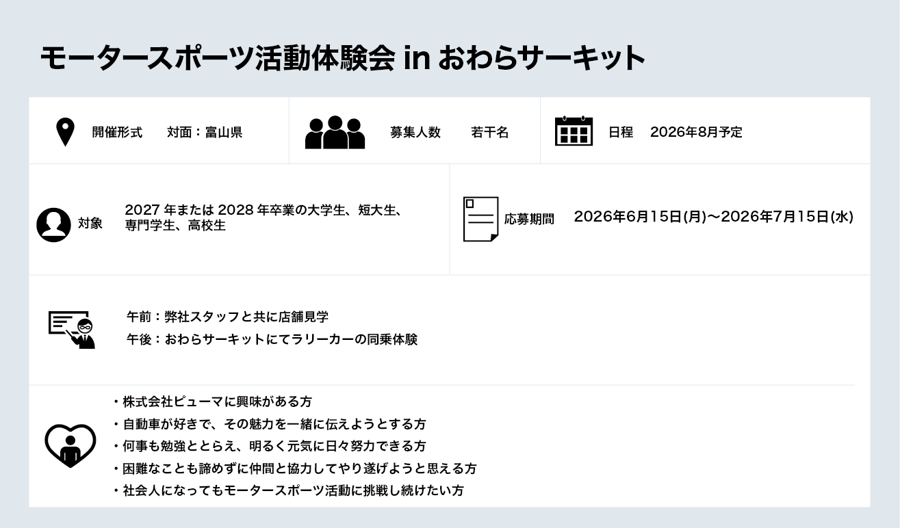Click the heart with person icon
Image resolution: width=900 pixels, height=528 pixels.
pyautogui.click(x=70, y=445)
